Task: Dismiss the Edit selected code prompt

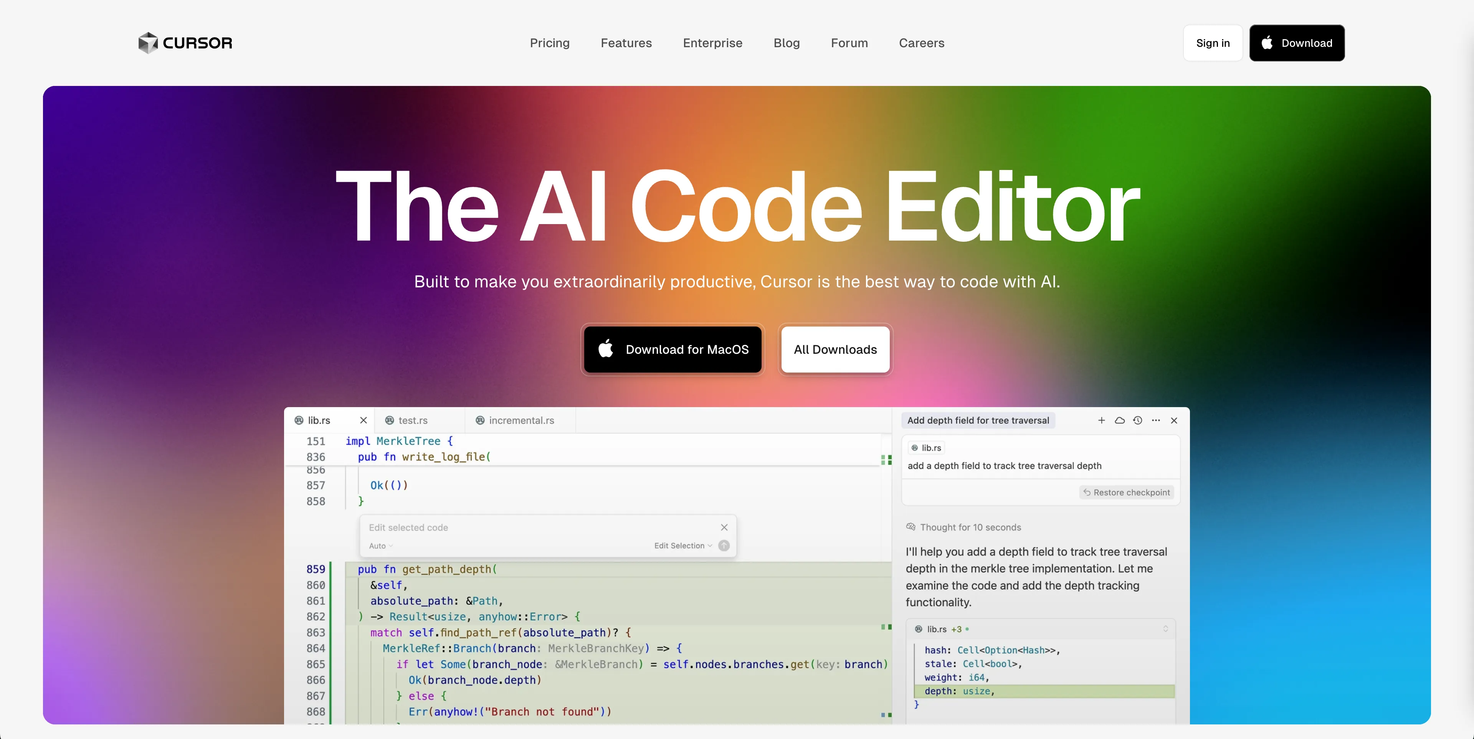Action: pyautogui.click(x=724, y=527)
